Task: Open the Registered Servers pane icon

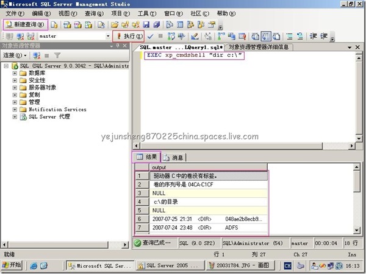Action: coord(169,24)
